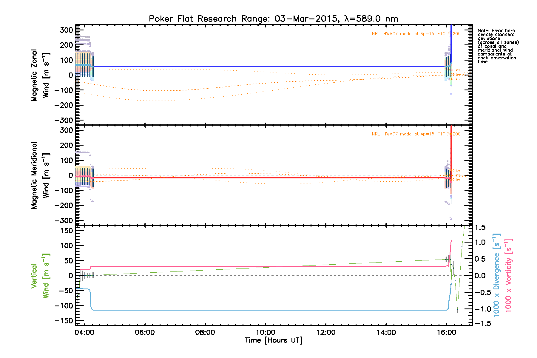Click the green Vertical Wind axis label
537x358 pixels.
coord(40,276)
